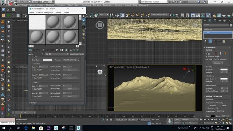Toggle the Layer Explorer icon
Viewport: 233px width, 131px height.
[x=187, y=15]
